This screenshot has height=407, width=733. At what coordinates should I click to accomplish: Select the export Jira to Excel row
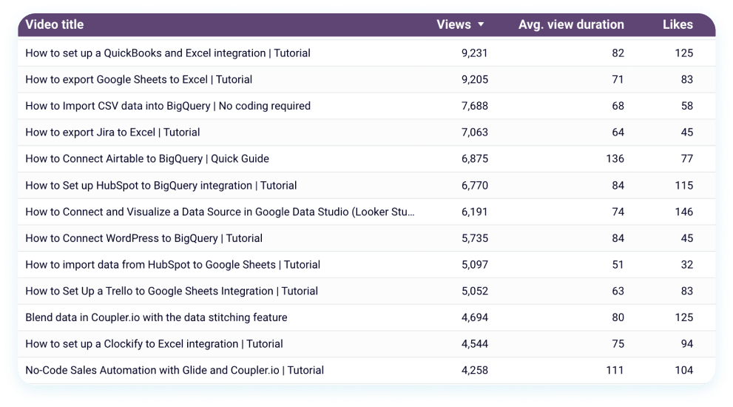[x=112, y=132]
